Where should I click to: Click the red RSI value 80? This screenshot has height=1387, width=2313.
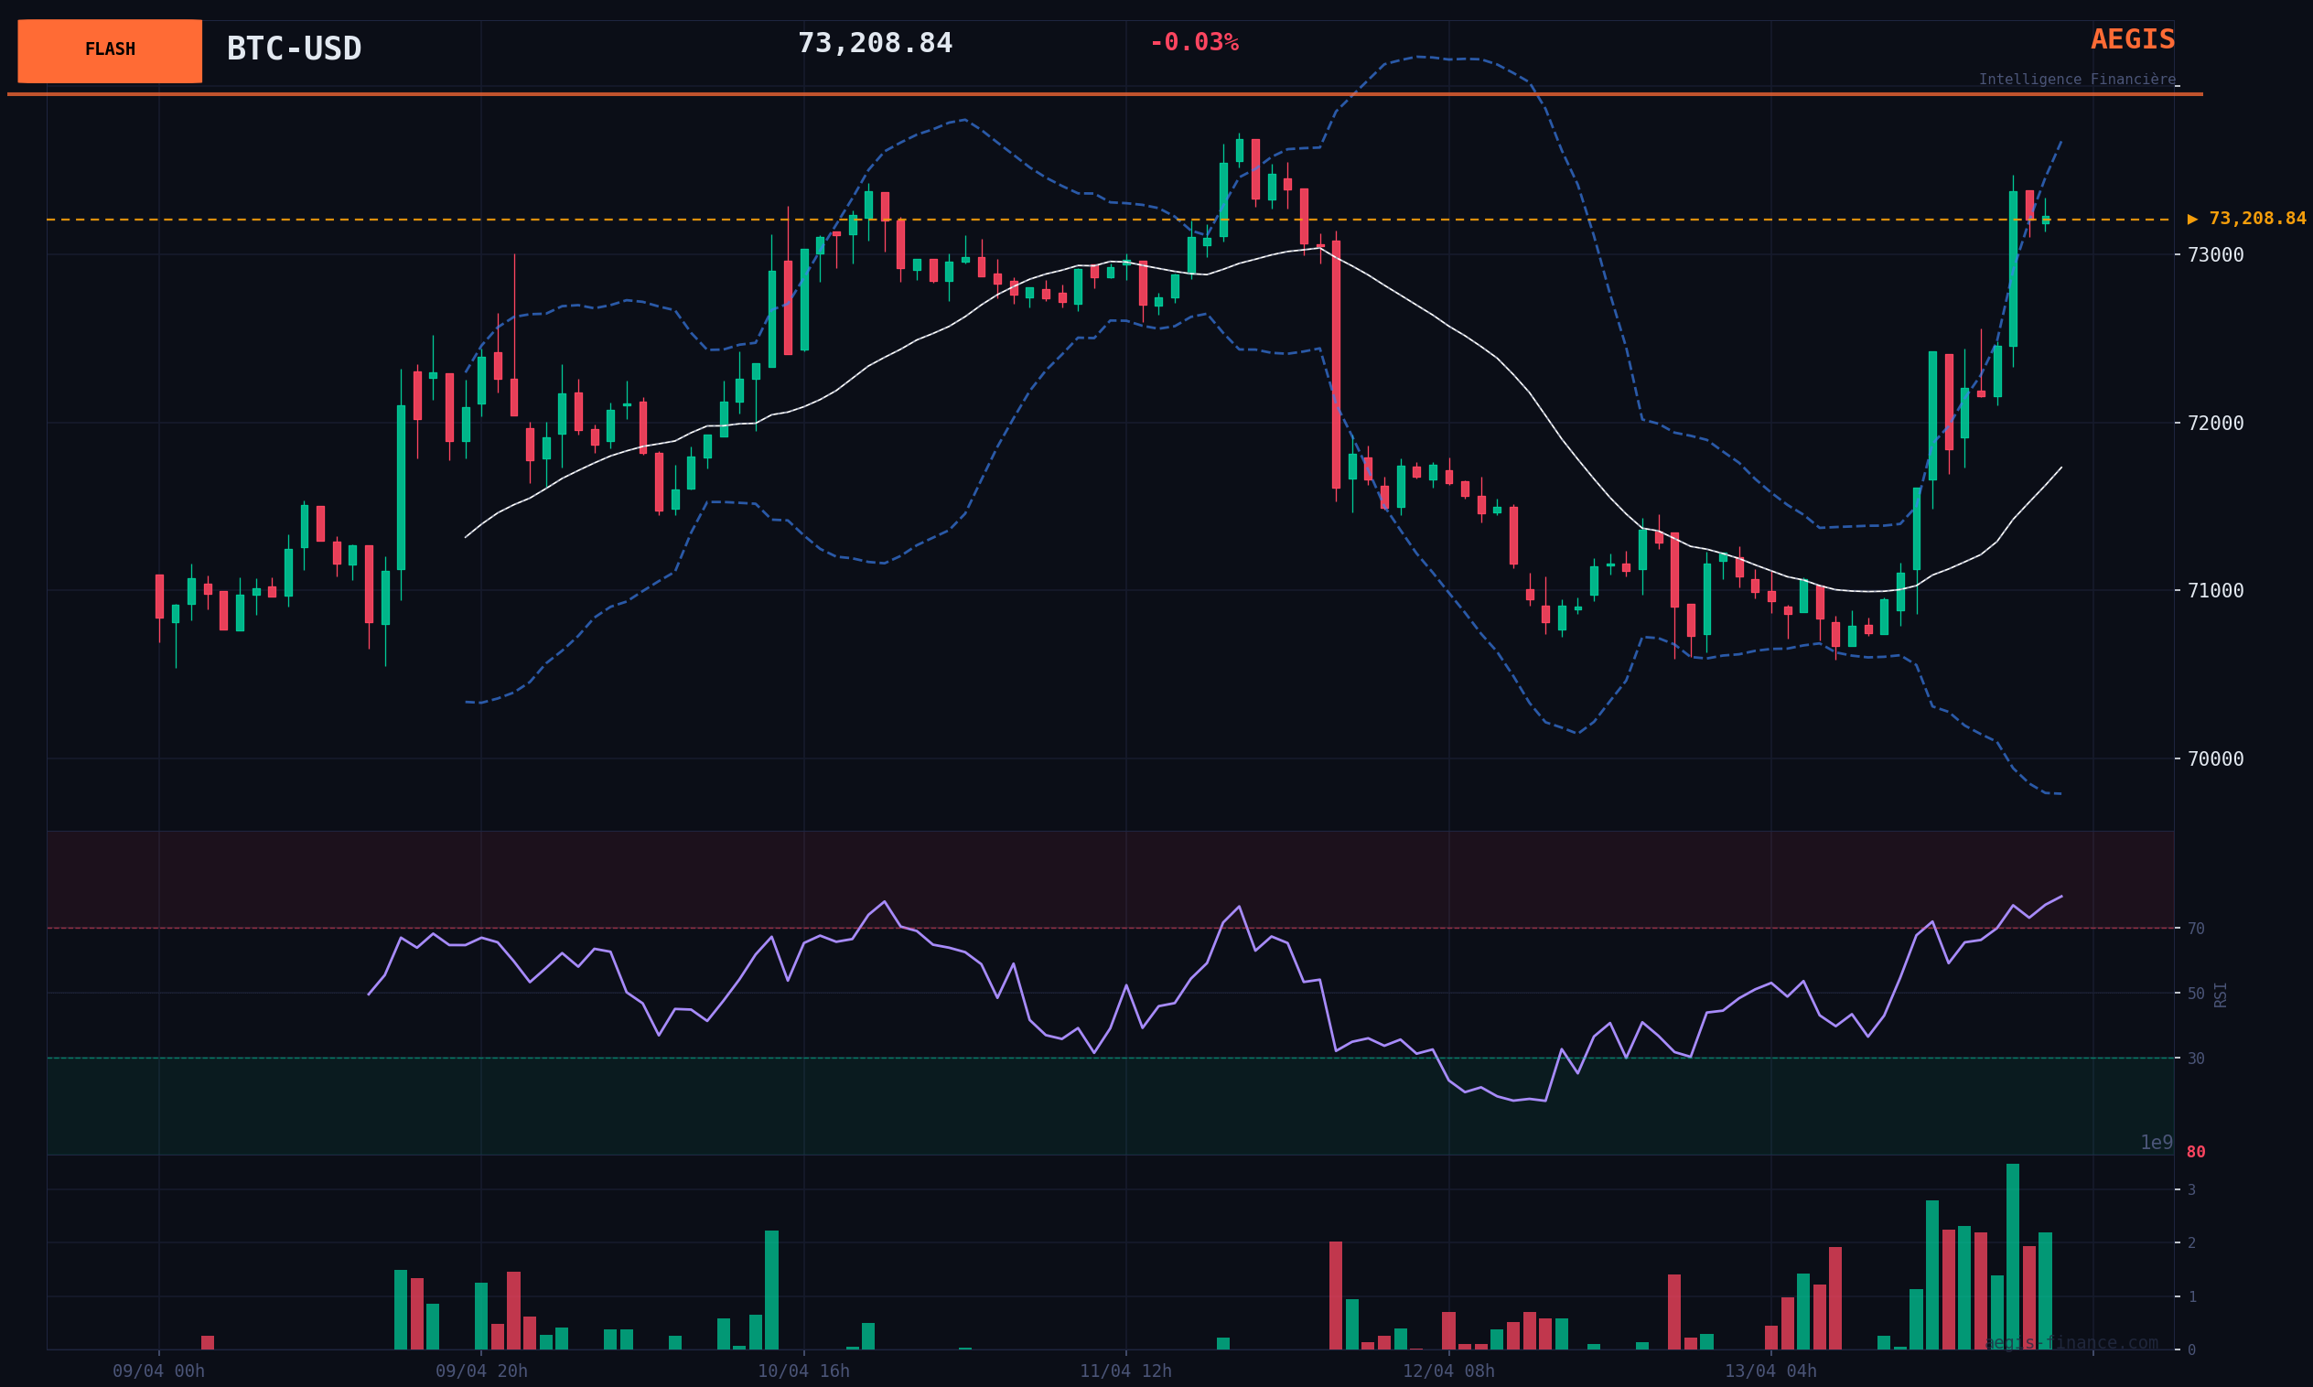[2195, 1153]
